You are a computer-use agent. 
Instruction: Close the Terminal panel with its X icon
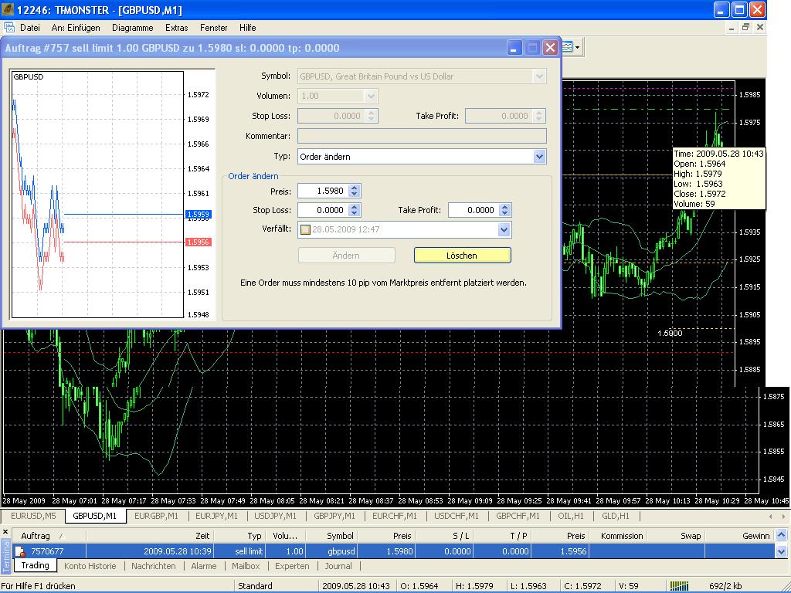[x=6, y=533]
